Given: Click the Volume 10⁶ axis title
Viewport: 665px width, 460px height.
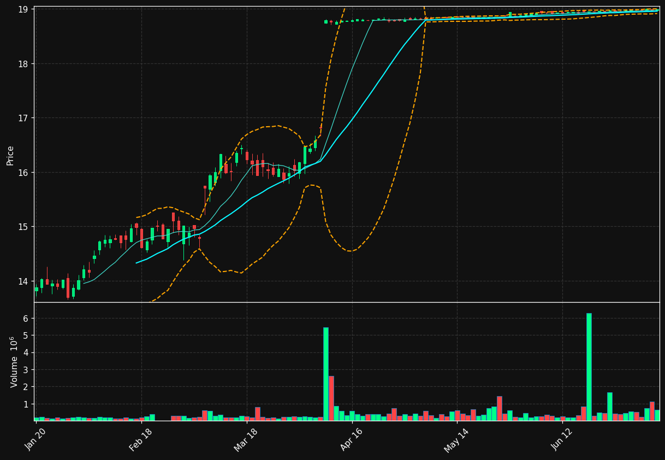Looking at the screenshot, I should [14, 362].
